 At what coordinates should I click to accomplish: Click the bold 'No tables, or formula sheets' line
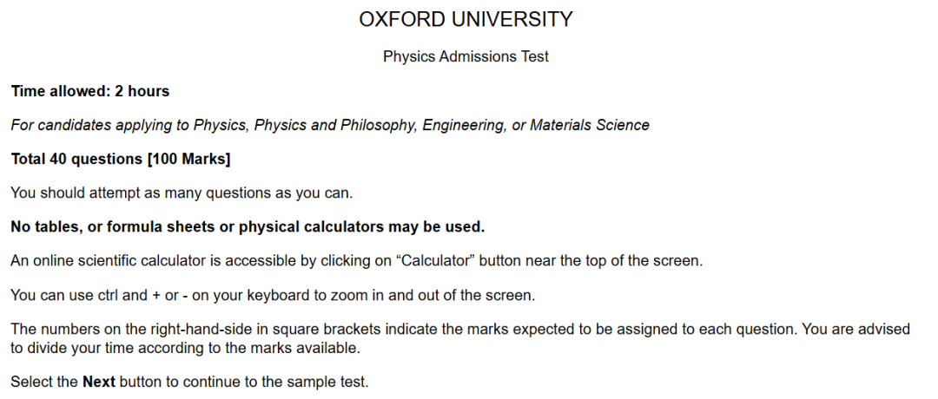(x=248, y=227)
